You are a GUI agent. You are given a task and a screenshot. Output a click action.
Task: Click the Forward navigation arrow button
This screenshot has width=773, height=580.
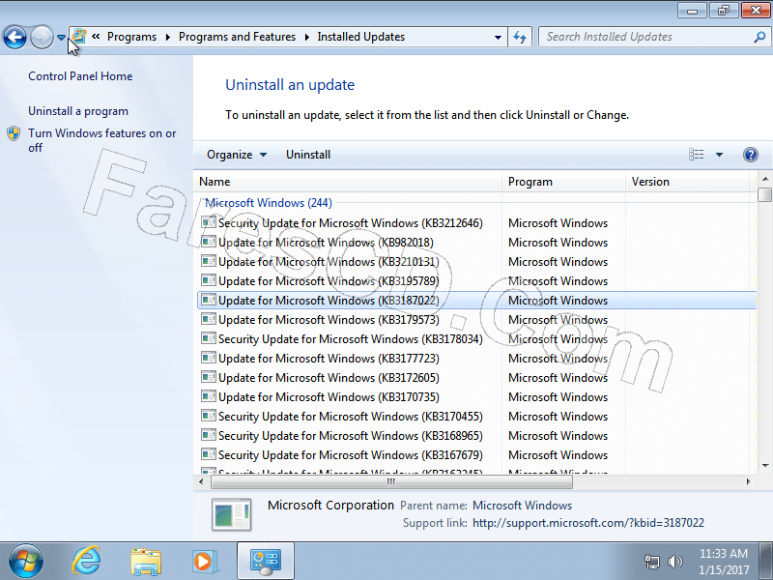(42, 37)
